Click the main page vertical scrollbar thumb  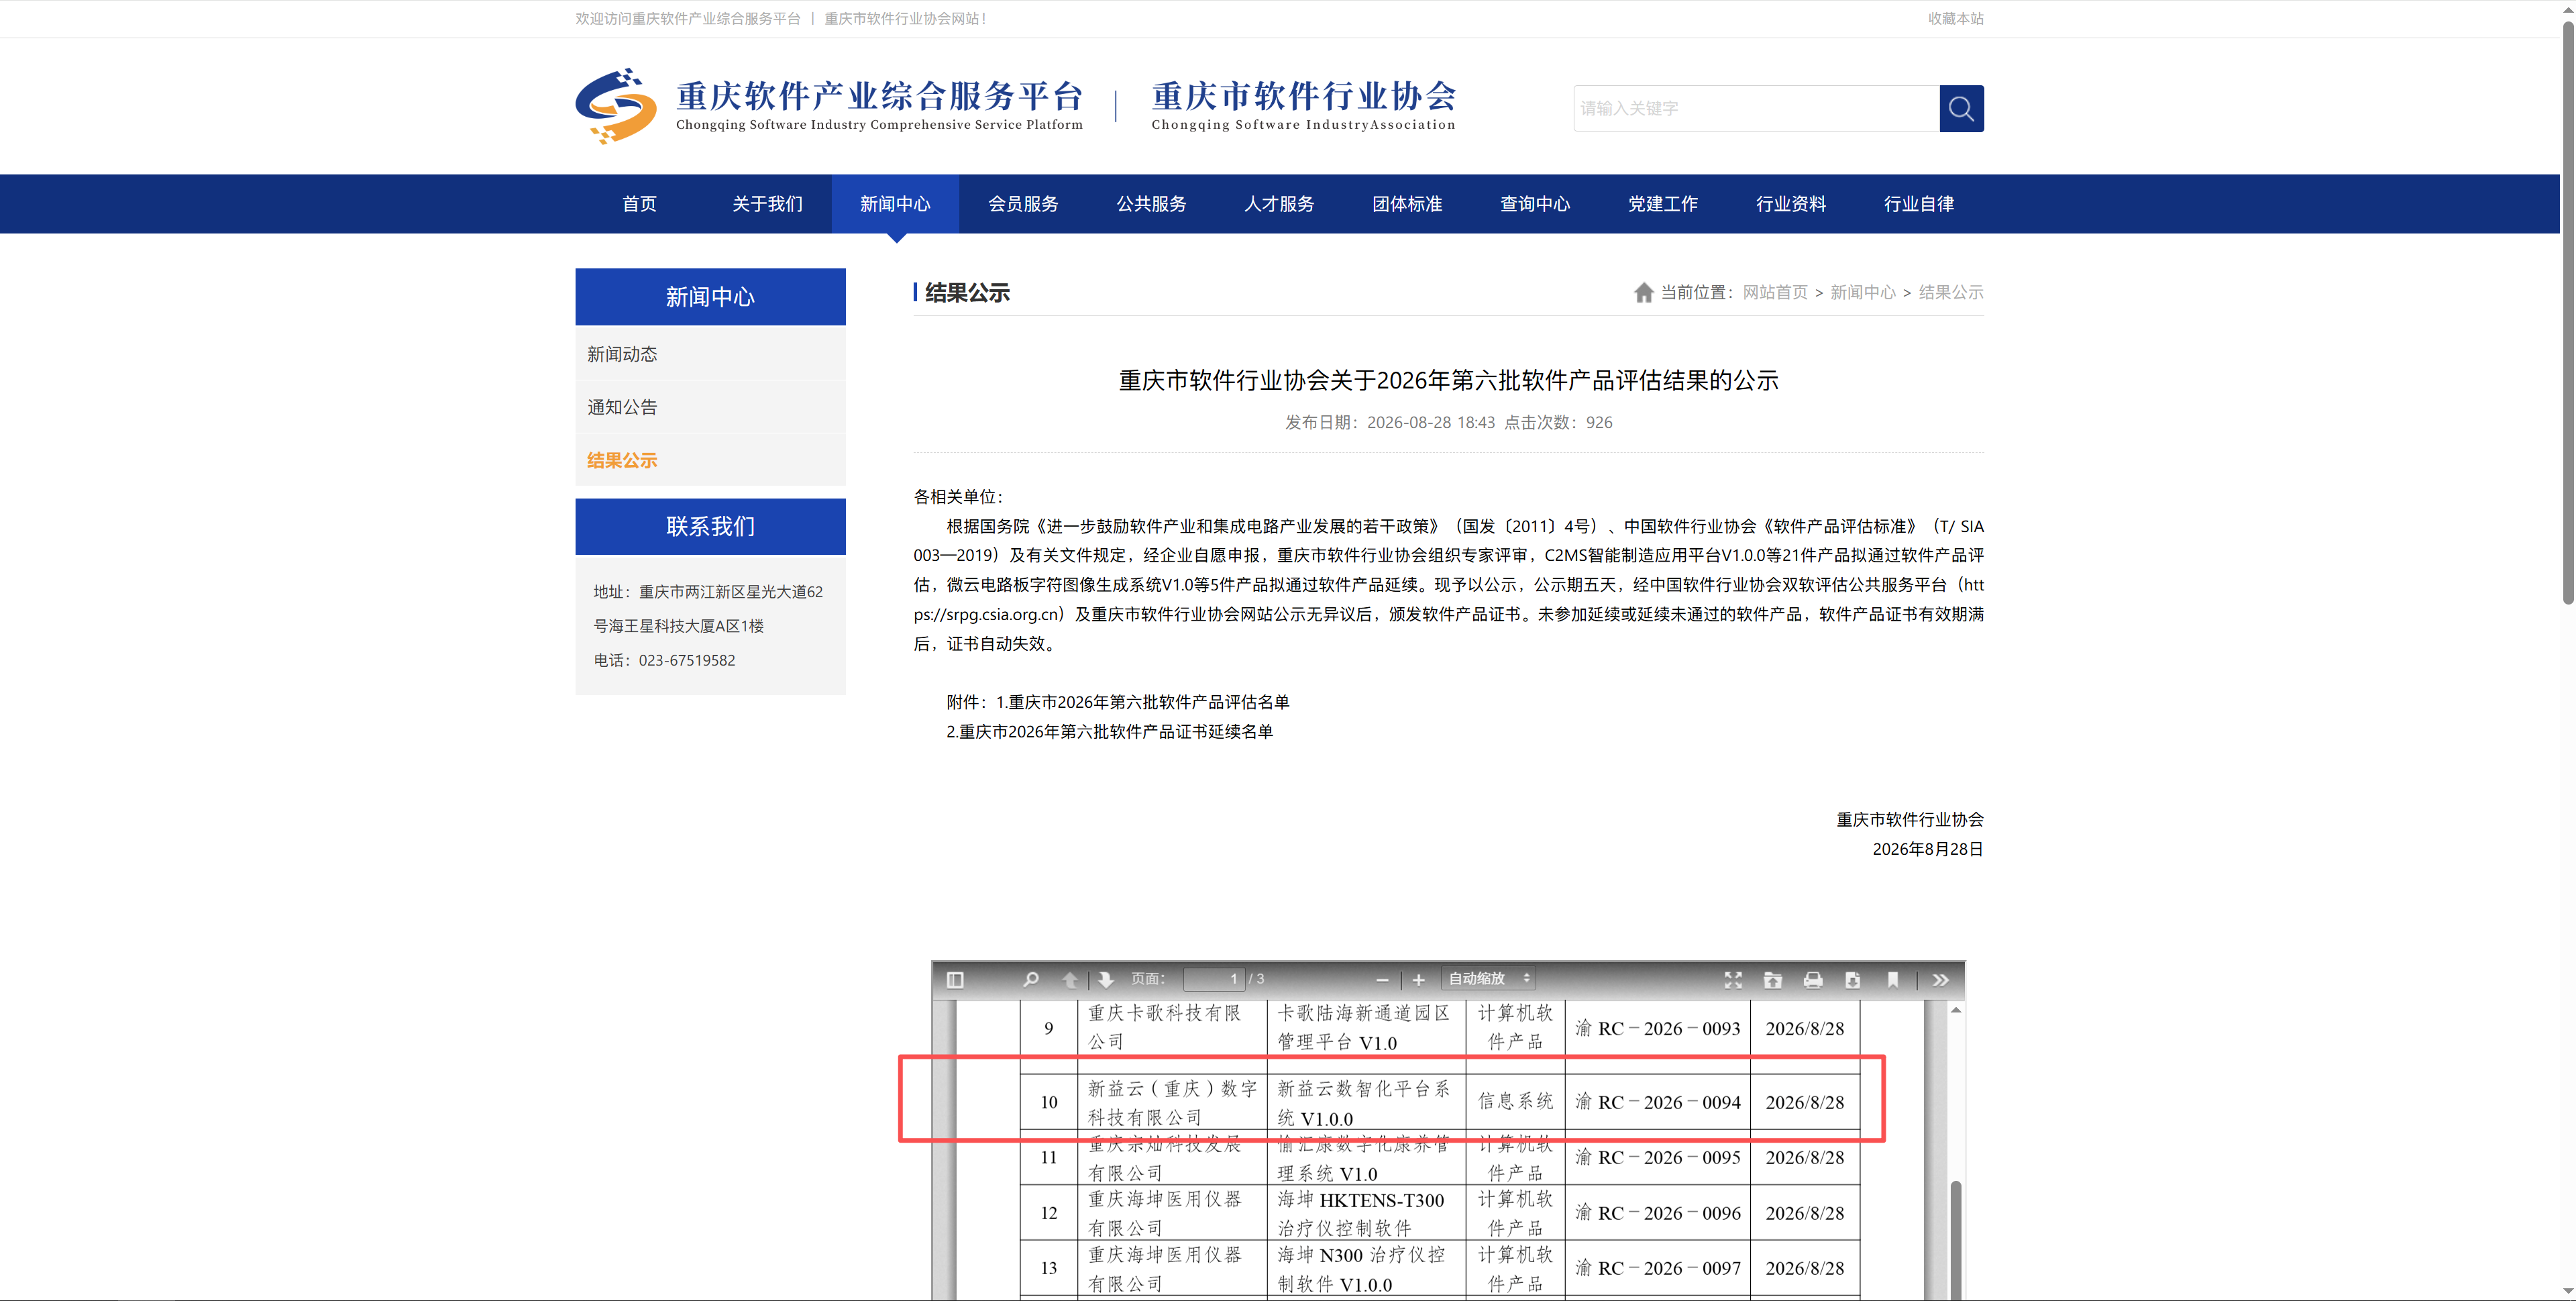(x=2568, y=312)
